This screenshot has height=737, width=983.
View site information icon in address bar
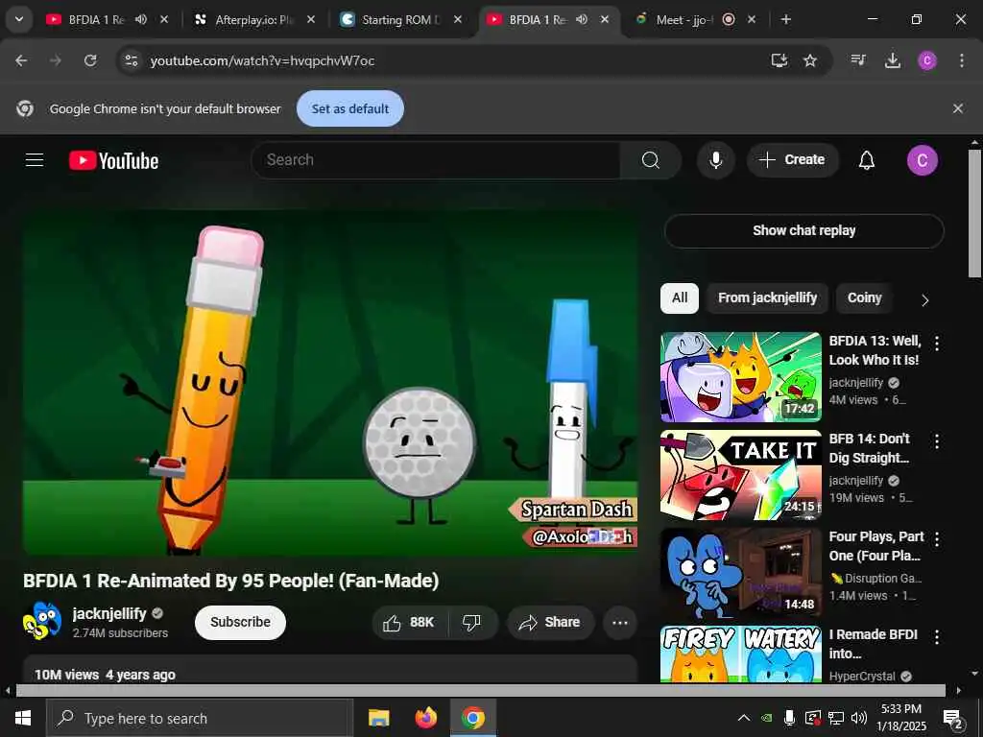coord(132,60)
